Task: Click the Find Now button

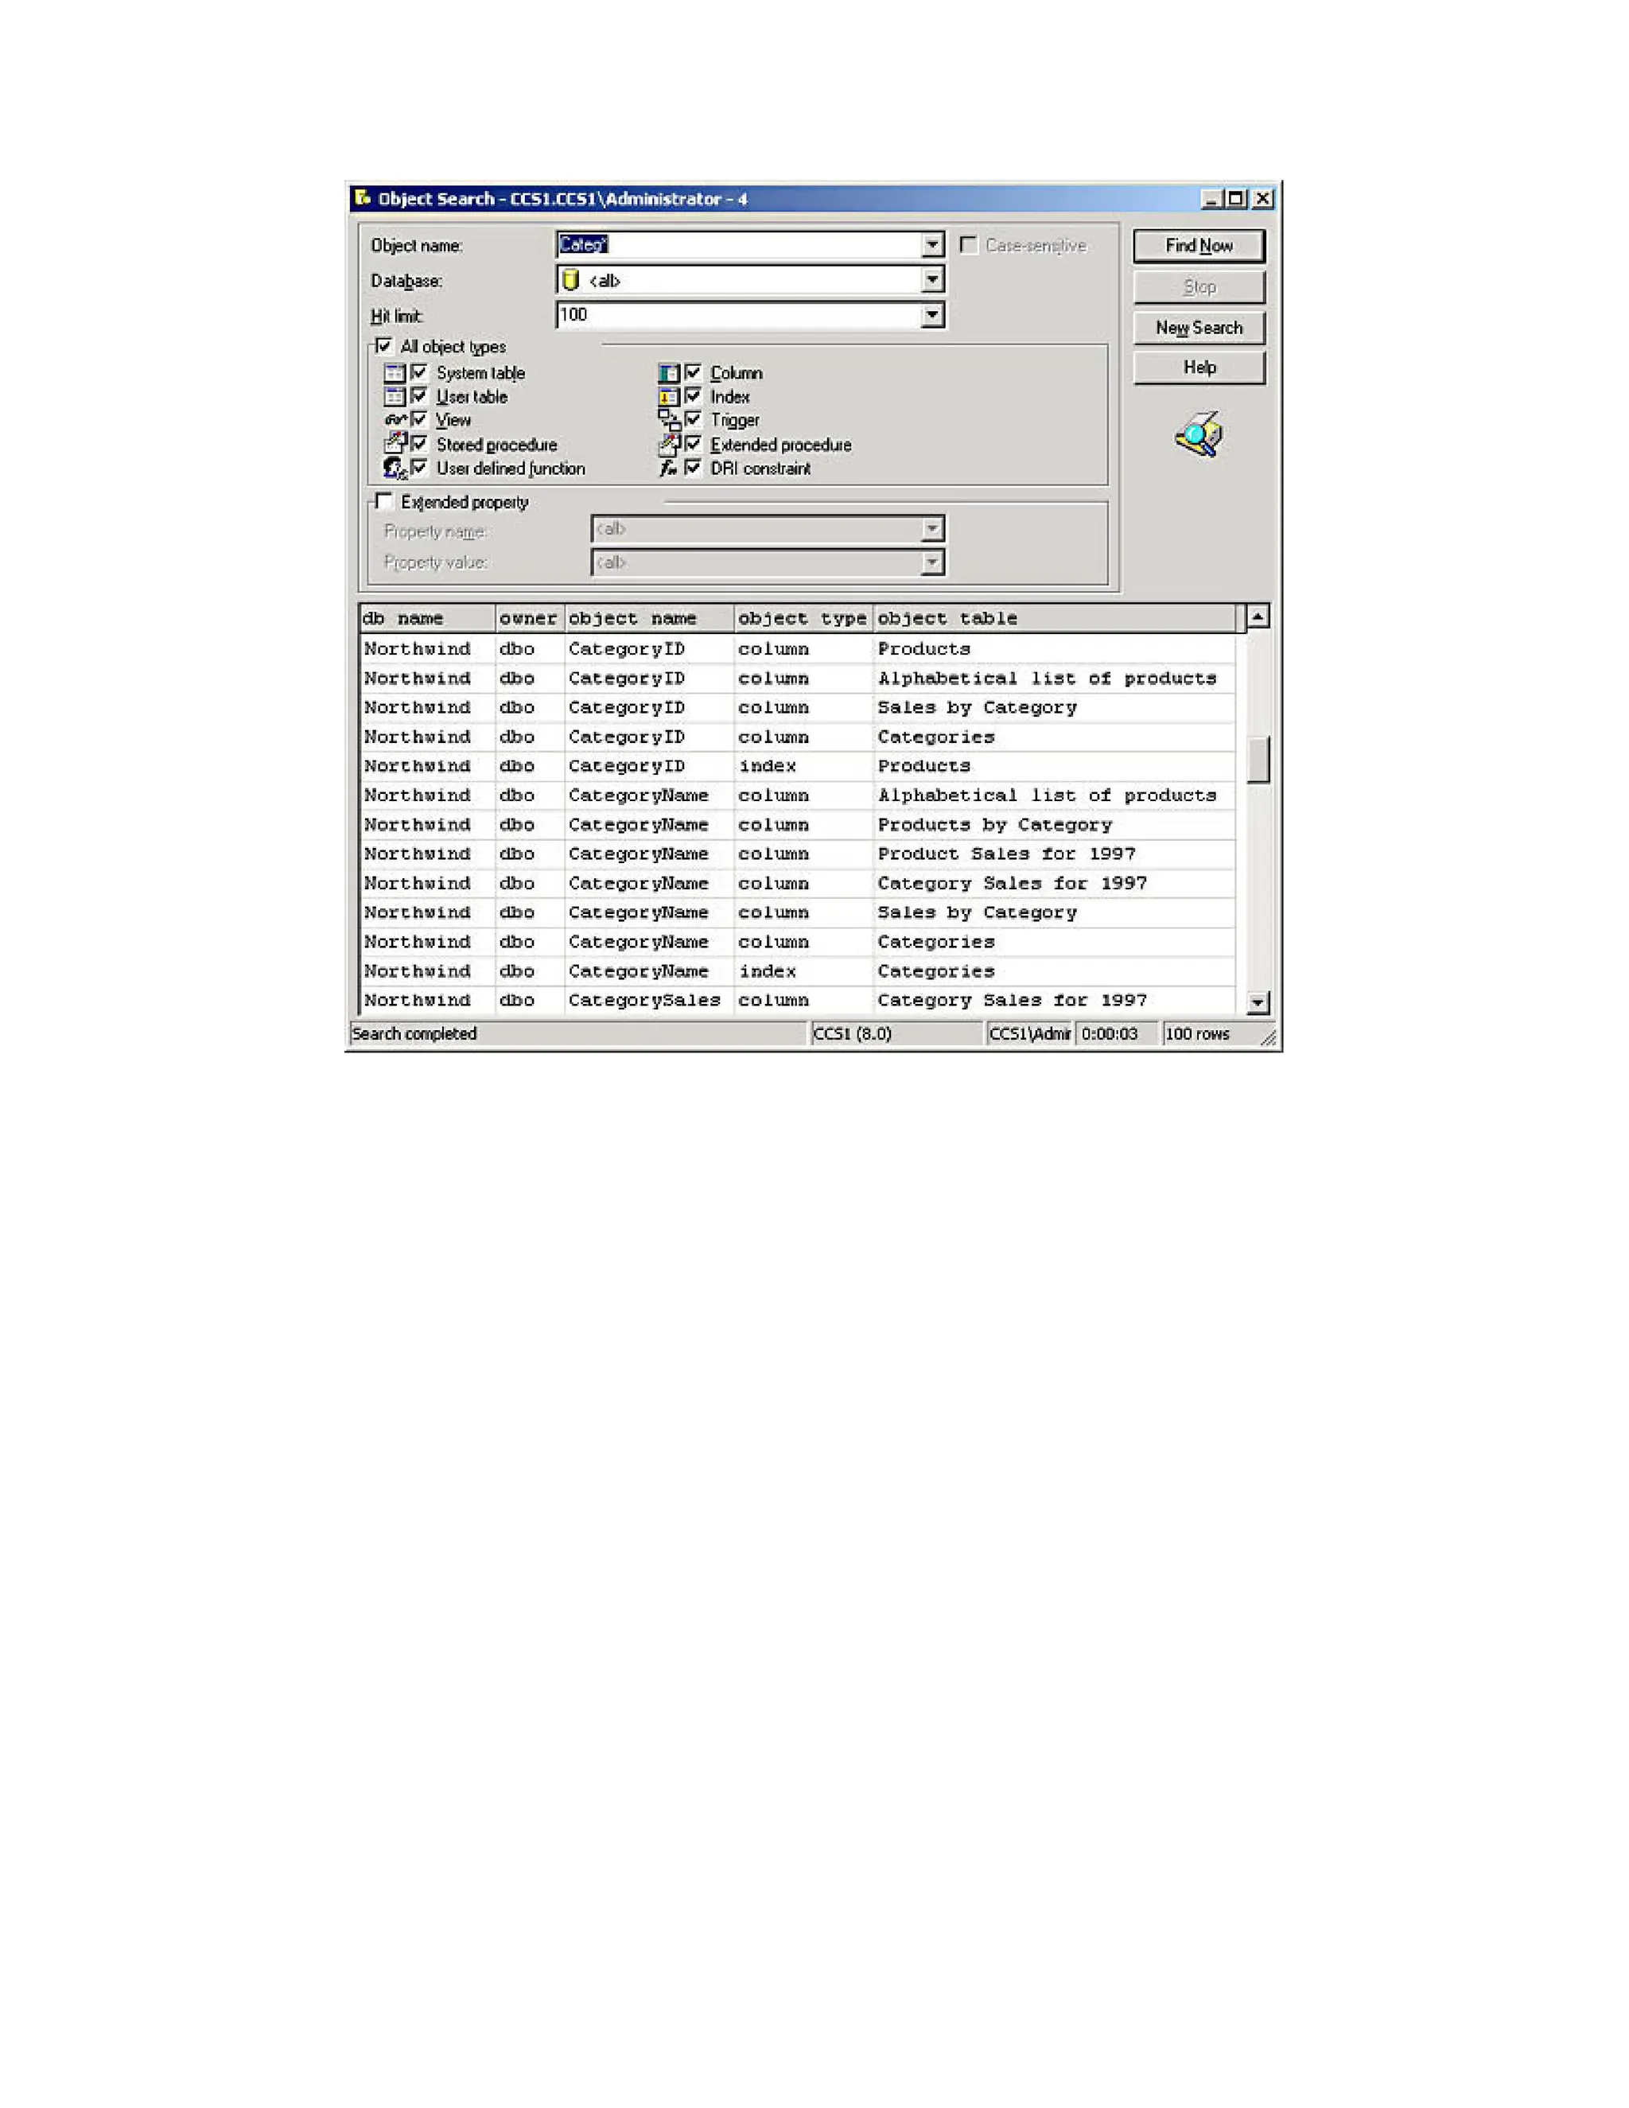Action: tap(1199, 246)
